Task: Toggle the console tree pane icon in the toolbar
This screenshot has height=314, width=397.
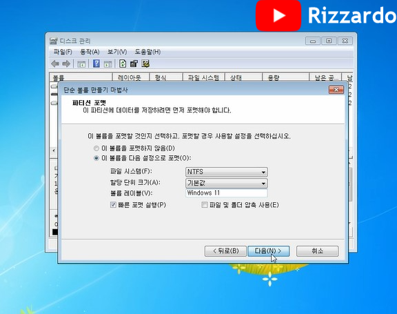Action: point(81,64)
